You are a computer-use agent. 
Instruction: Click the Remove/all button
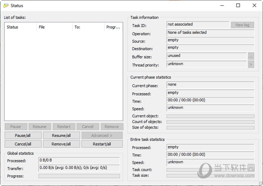[61, 144]
